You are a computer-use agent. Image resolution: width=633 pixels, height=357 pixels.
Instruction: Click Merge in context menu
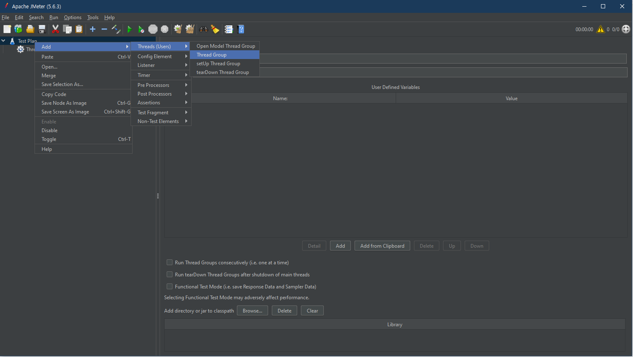pyautogui.click(x=84, y=76)
